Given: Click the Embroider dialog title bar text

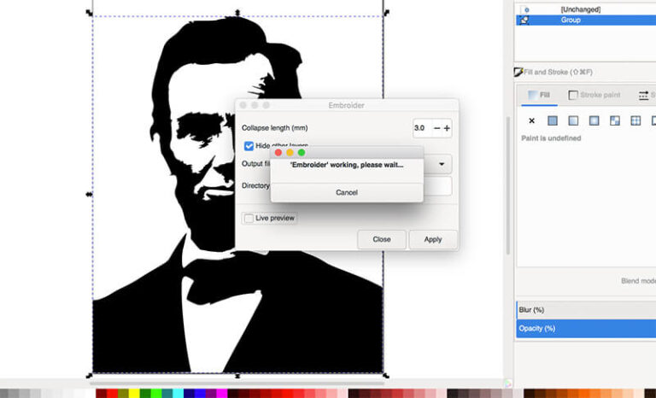Looking at the screenshot, I should [x=347, y=105].
